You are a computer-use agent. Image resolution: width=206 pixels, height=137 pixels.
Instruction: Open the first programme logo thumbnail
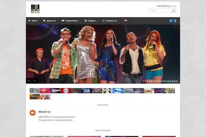[34, 91]
